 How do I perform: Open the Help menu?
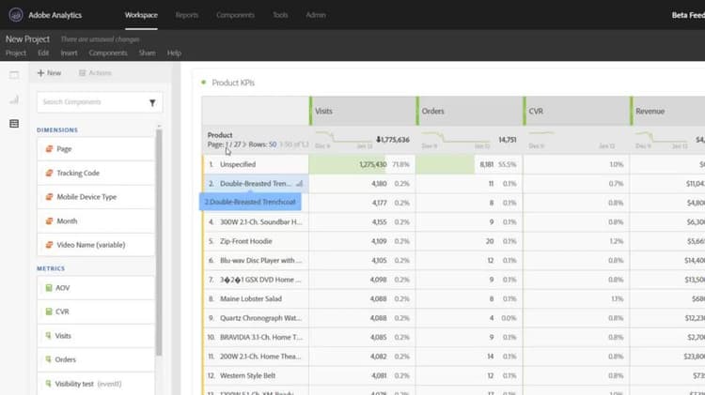coord(174,53)
